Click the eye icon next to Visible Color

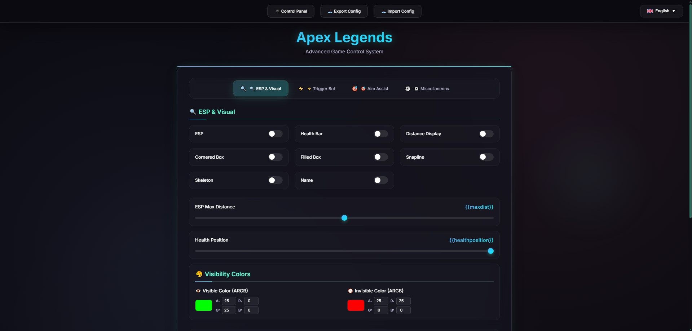pos(198,291)
